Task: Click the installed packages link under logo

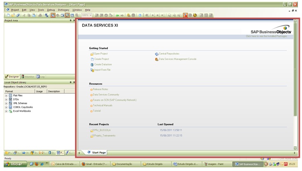Action: click(266, 36)
